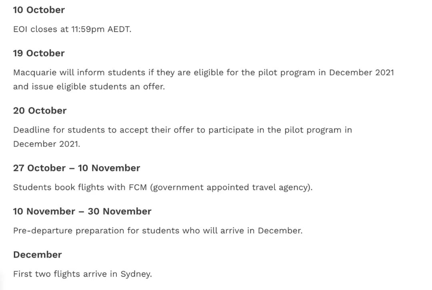This screenshot has height=290, width=432.
Task: Click the 10 October heading
Action: coord(39,10)
